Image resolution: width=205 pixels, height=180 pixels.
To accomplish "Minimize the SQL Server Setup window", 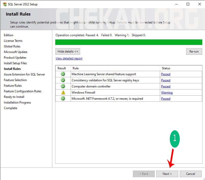I will tap(176, 4).
